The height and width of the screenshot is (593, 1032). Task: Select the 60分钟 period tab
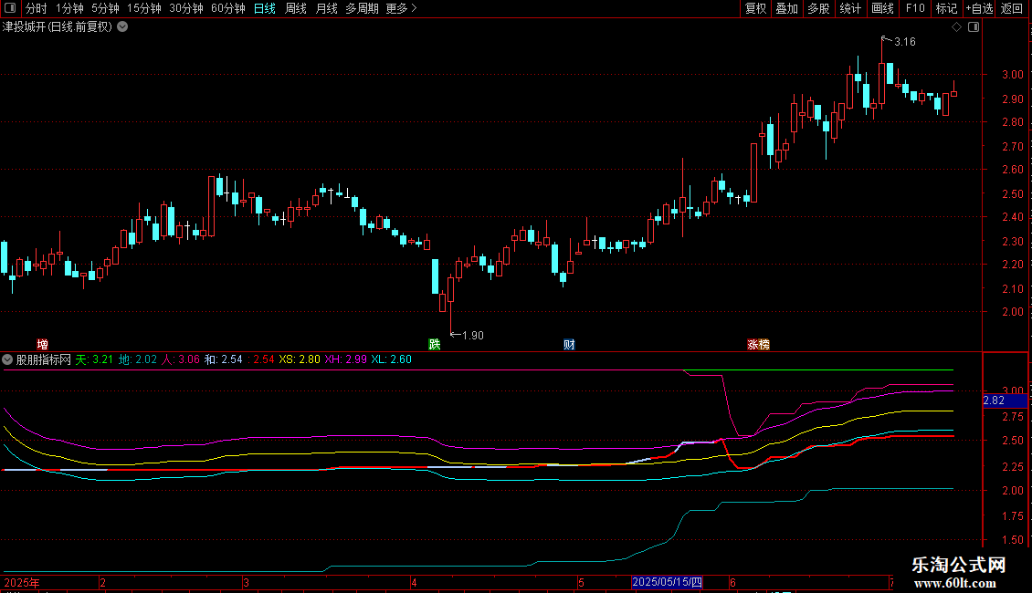[x=227, y=8]
